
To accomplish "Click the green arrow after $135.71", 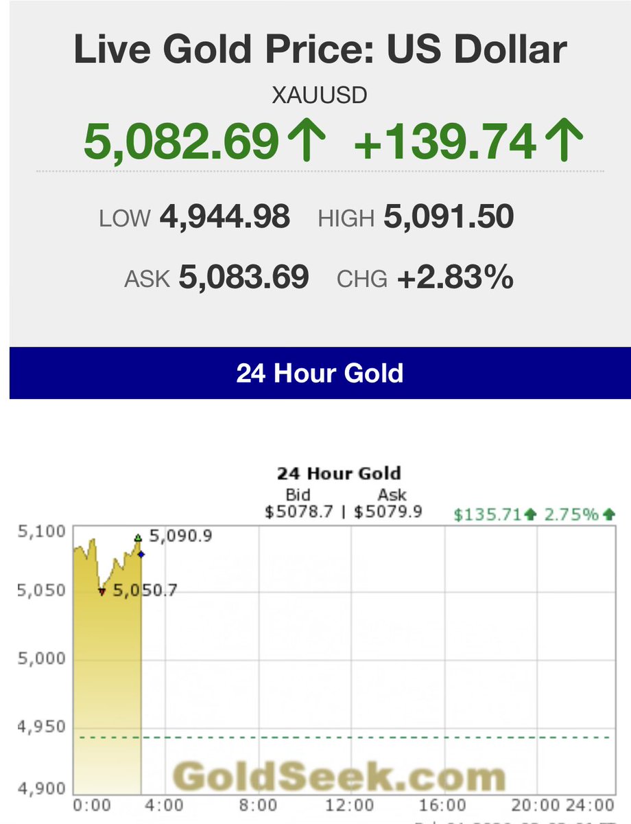I will 529,514.
